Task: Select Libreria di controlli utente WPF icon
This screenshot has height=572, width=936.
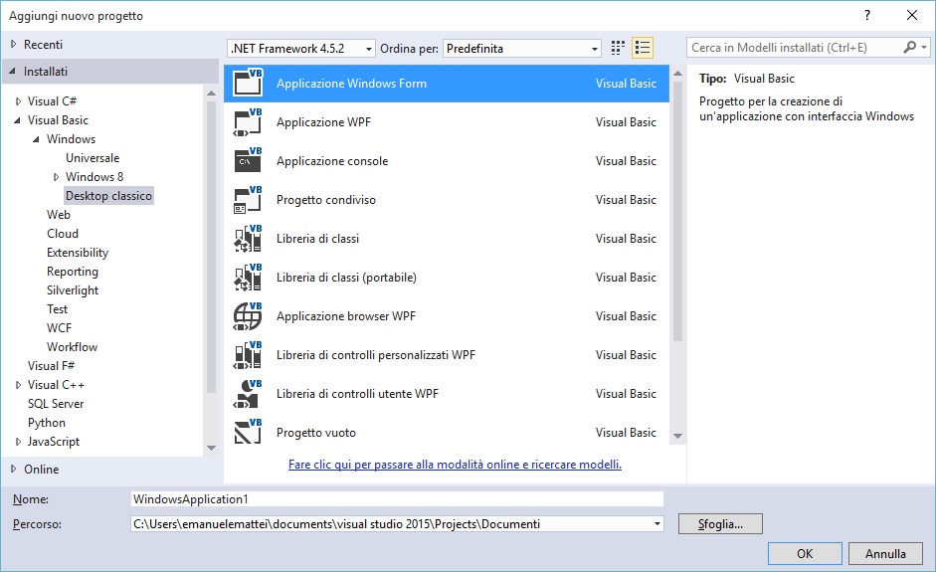Action: point(248,394)
